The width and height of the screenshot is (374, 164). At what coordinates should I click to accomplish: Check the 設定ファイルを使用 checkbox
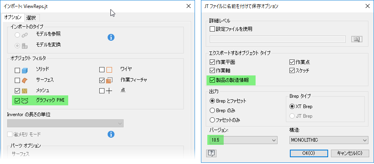point(212,29)
